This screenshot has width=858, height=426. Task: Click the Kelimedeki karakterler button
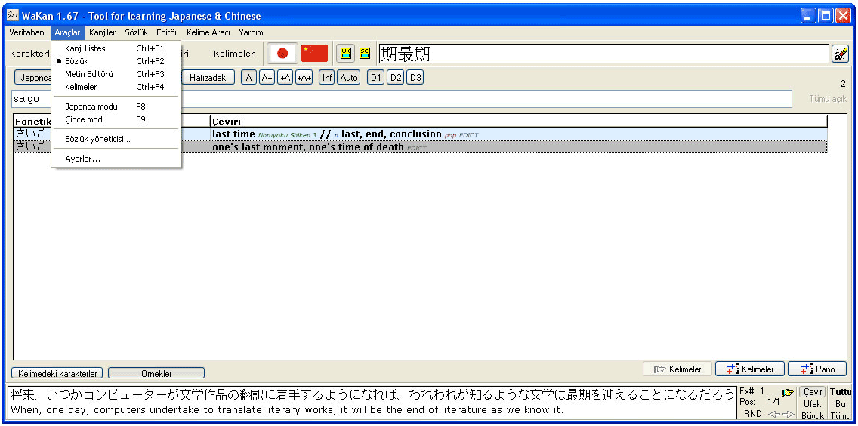(57, 373)
